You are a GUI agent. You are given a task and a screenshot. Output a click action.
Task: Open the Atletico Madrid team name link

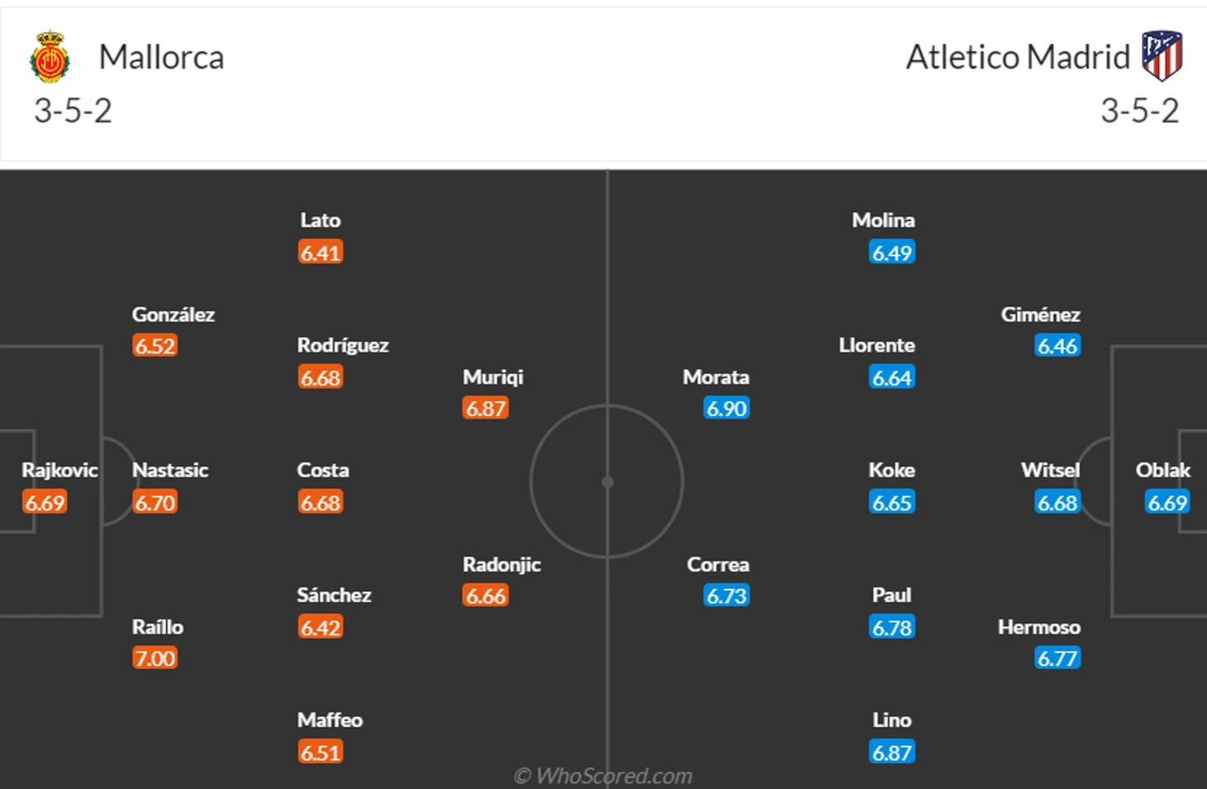coord(1018,57)
